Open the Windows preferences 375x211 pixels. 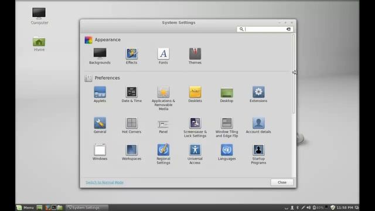100,152
